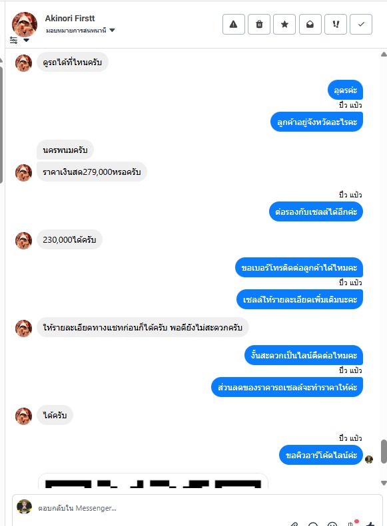387x526 pixels.
Task: Mark conversation done with the checkmark icon
Action: (361, 24)
